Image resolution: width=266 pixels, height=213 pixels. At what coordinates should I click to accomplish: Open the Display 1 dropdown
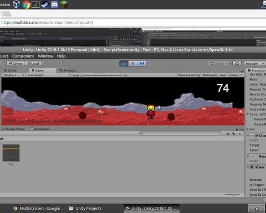tap(14, 75)
